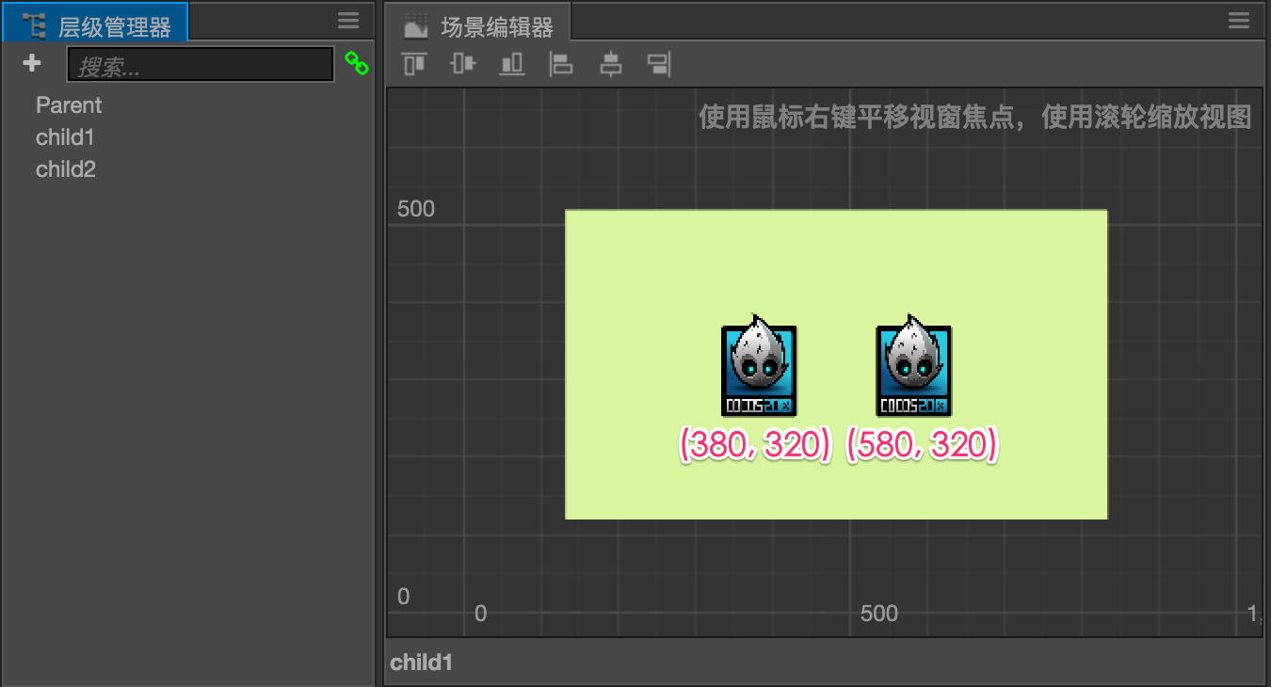The height and width of the screenshot is (687, 1271).
Task: Focus the 搜索 search input field
Action: point(201,65)
